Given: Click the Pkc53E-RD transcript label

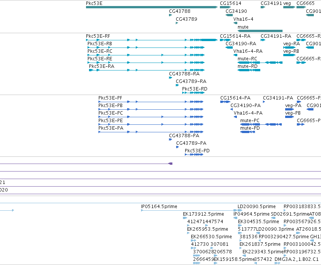Looking at the screenshot, I should [195, 89].
